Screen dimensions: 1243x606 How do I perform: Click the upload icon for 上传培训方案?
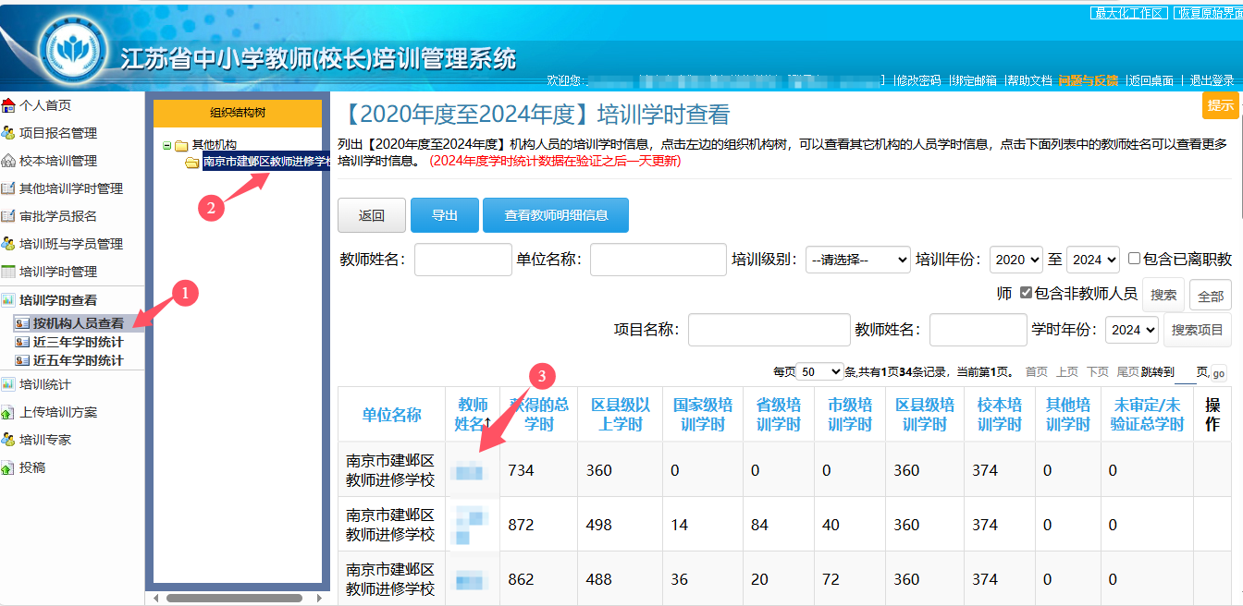[x=9, y=412]
